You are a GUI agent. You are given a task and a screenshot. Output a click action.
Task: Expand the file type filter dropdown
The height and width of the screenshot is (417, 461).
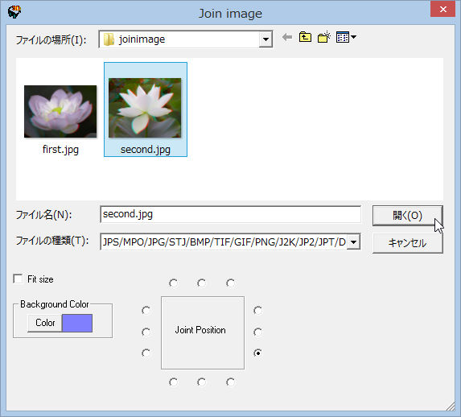[x=354, y=242]
